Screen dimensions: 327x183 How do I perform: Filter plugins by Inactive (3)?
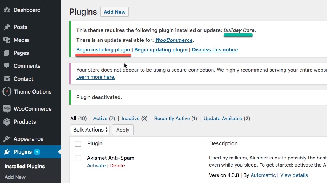point(135,118)
